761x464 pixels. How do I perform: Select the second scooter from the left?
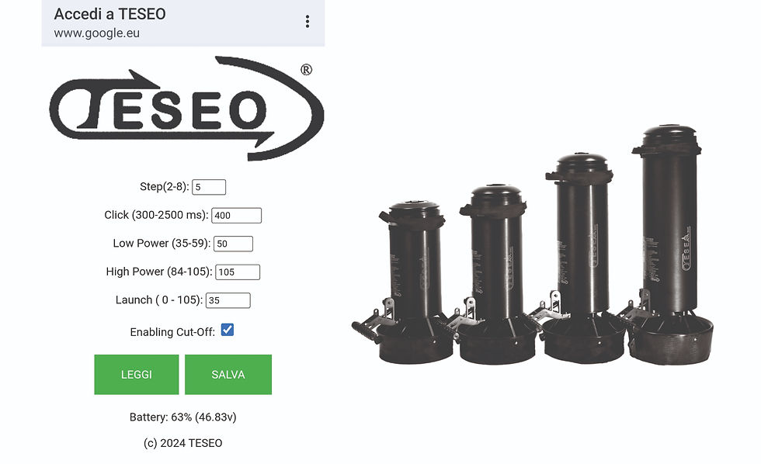tap(495, 274)
